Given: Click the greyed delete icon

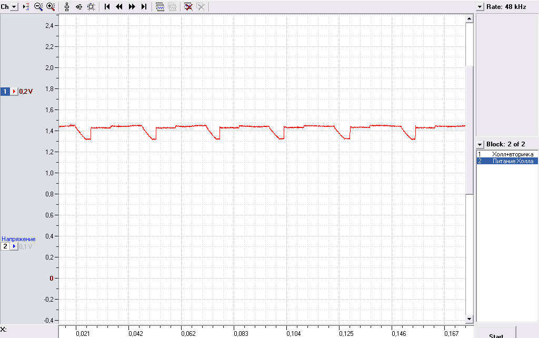Looking at the screenshot, I should 201,7.
